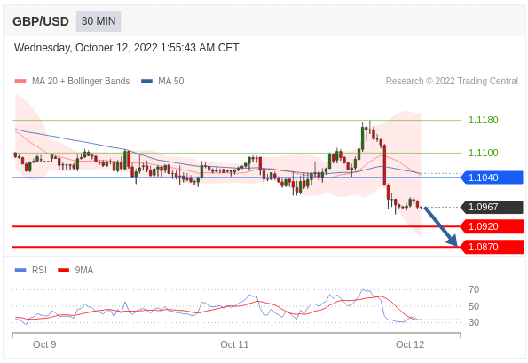Toggle the RSI legend label
528x363 pixels.
(39, 270)
